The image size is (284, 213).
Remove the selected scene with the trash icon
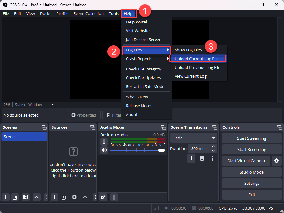click(x=15, y=197)
